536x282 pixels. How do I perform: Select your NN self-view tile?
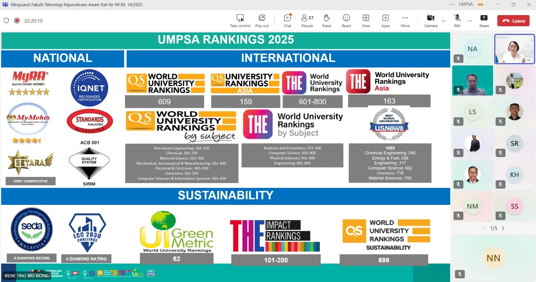coord(493,258)
